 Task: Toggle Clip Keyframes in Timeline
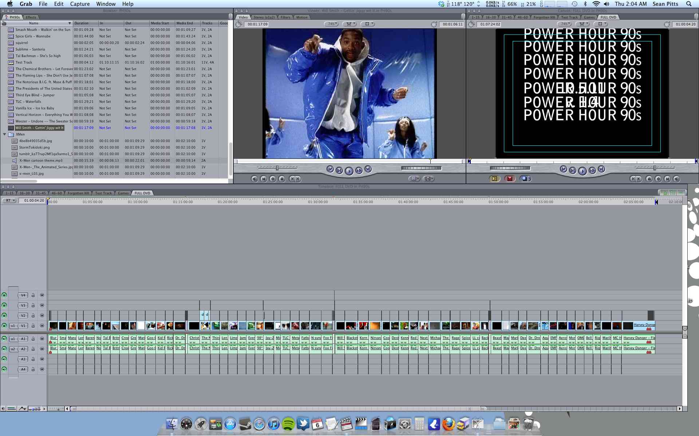(12, 409)
